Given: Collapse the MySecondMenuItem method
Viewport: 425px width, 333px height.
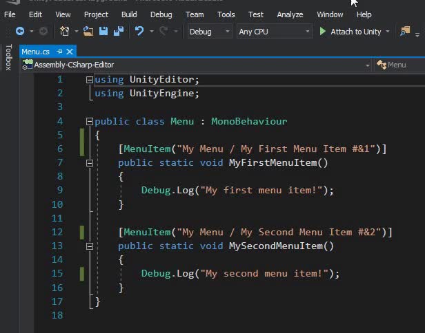Looking at the screenshot, I should pyautogui.click(x=89, y=246).
